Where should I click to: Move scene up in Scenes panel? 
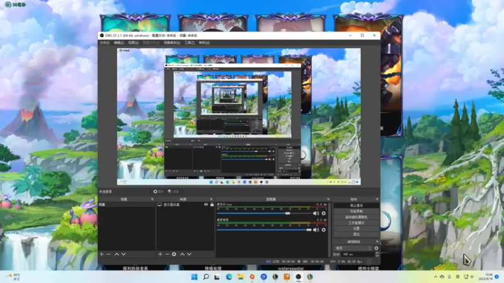click(x=117, y=254)
